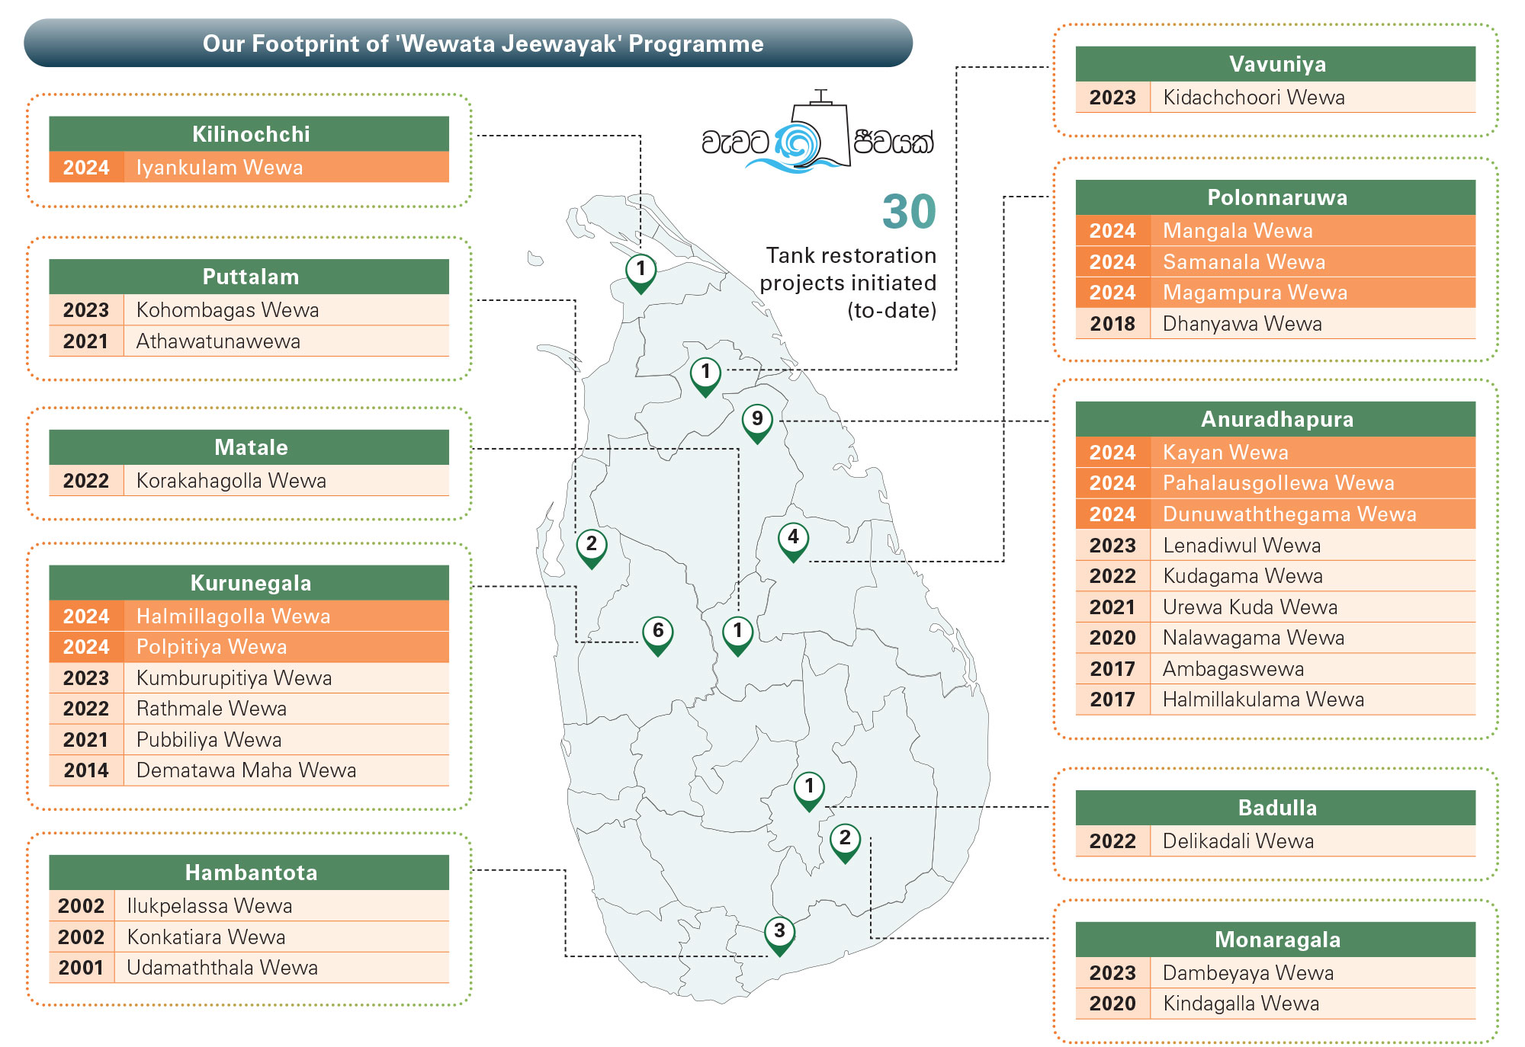This screenshot has width=1525, height=1047.
Task: Click the Monaragala map pin numbered 2
Action: [845, 843]
